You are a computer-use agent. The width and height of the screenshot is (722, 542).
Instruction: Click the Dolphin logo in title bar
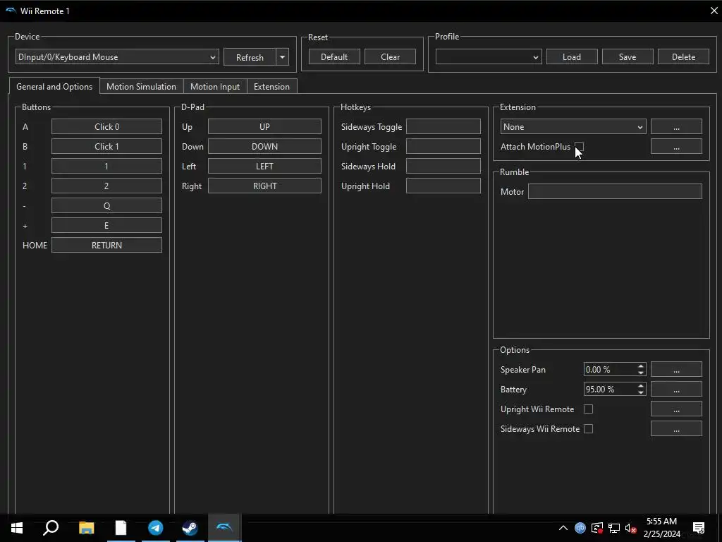11,10
